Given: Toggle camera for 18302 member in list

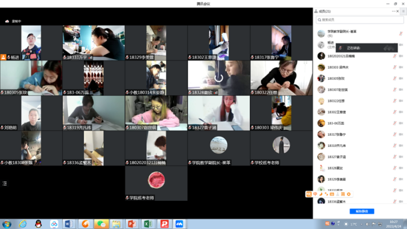Looking at the screenshot, I should [x=401, y=112].
